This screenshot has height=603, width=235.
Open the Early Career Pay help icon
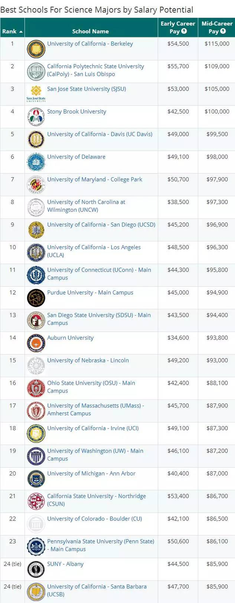pos(184,31)
